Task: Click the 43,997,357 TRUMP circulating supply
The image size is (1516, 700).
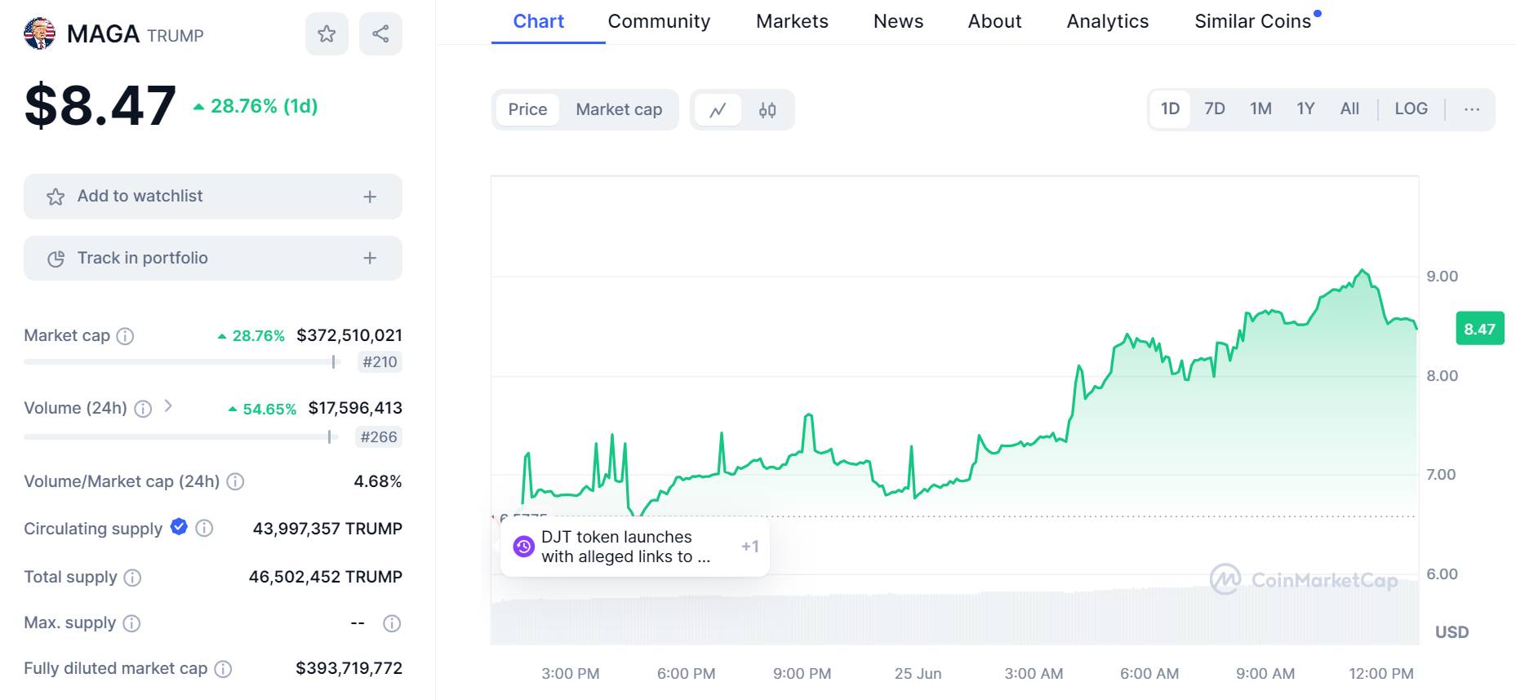Action: [x=327, y=529]
